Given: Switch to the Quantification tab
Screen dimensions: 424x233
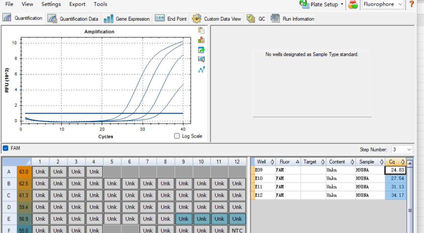Looking at the screenshot, I should (x=23, y=18).
